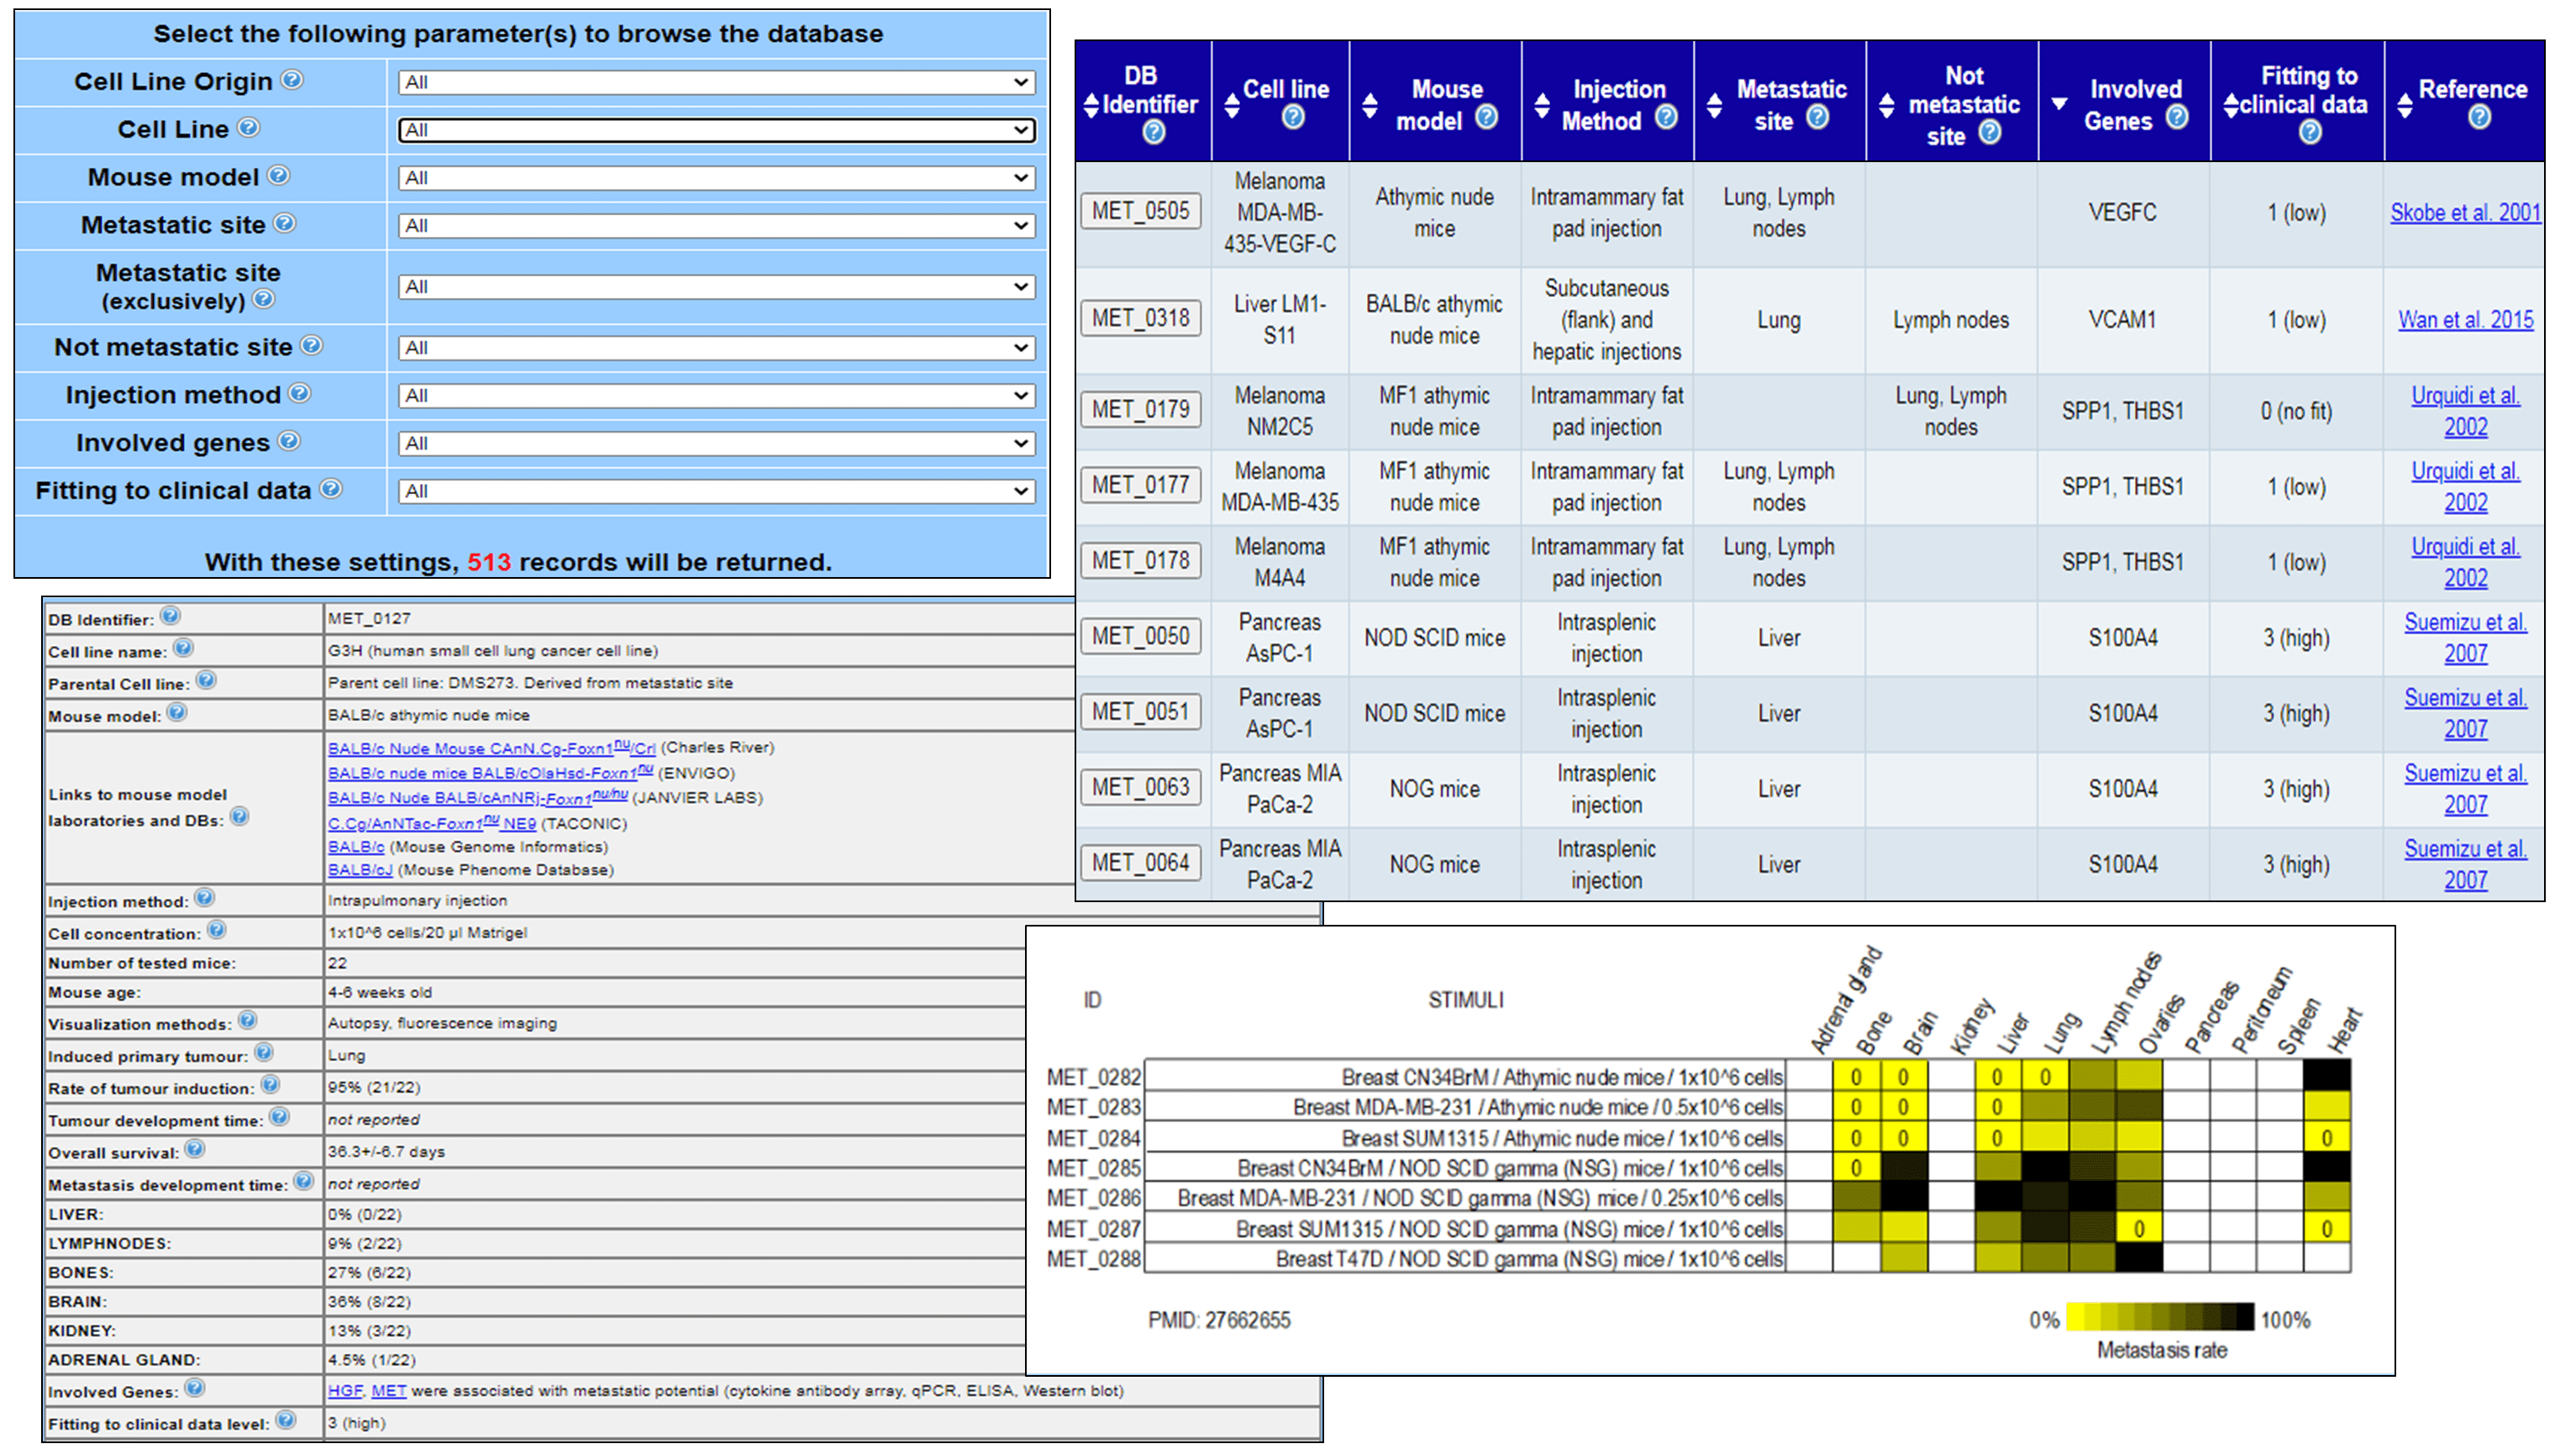Image resolution: width=2576 pixels, height=1449 pixels.
Task: Click 'Brain' column label in heatmap
Action: click(x=1919, y=1033)
